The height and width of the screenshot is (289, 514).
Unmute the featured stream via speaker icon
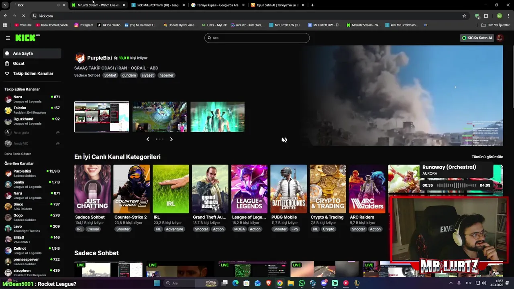(x=284, y=140)
